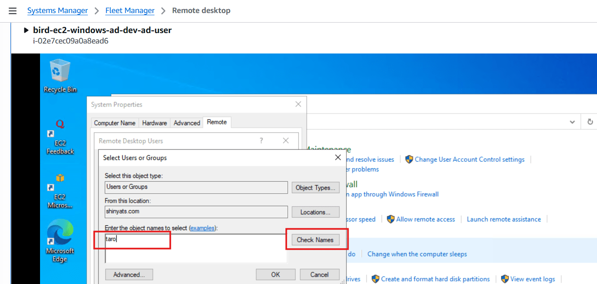Confirm with the OK button
The height and width of the screenshot is (284, 597).
coord(275,274)
